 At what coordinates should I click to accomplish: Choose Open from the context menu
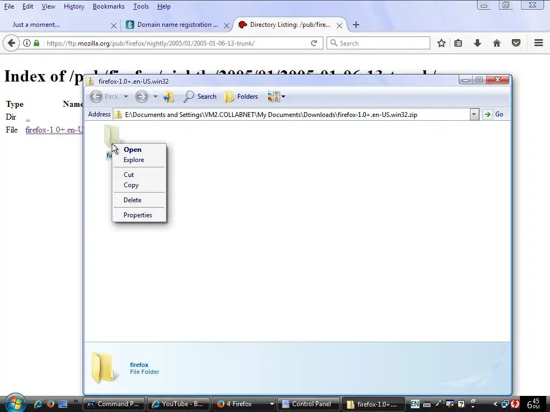pyautogui.click(x=139, y=150)
